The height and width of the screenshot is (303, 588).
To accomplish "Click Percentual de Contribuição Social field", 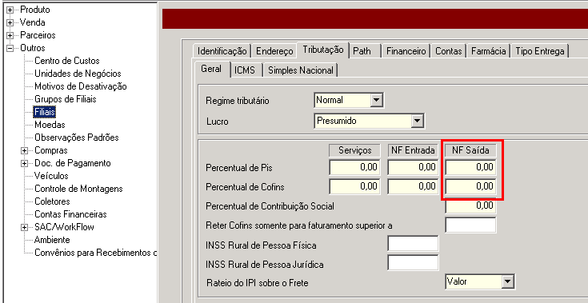I will coord(470,205).
